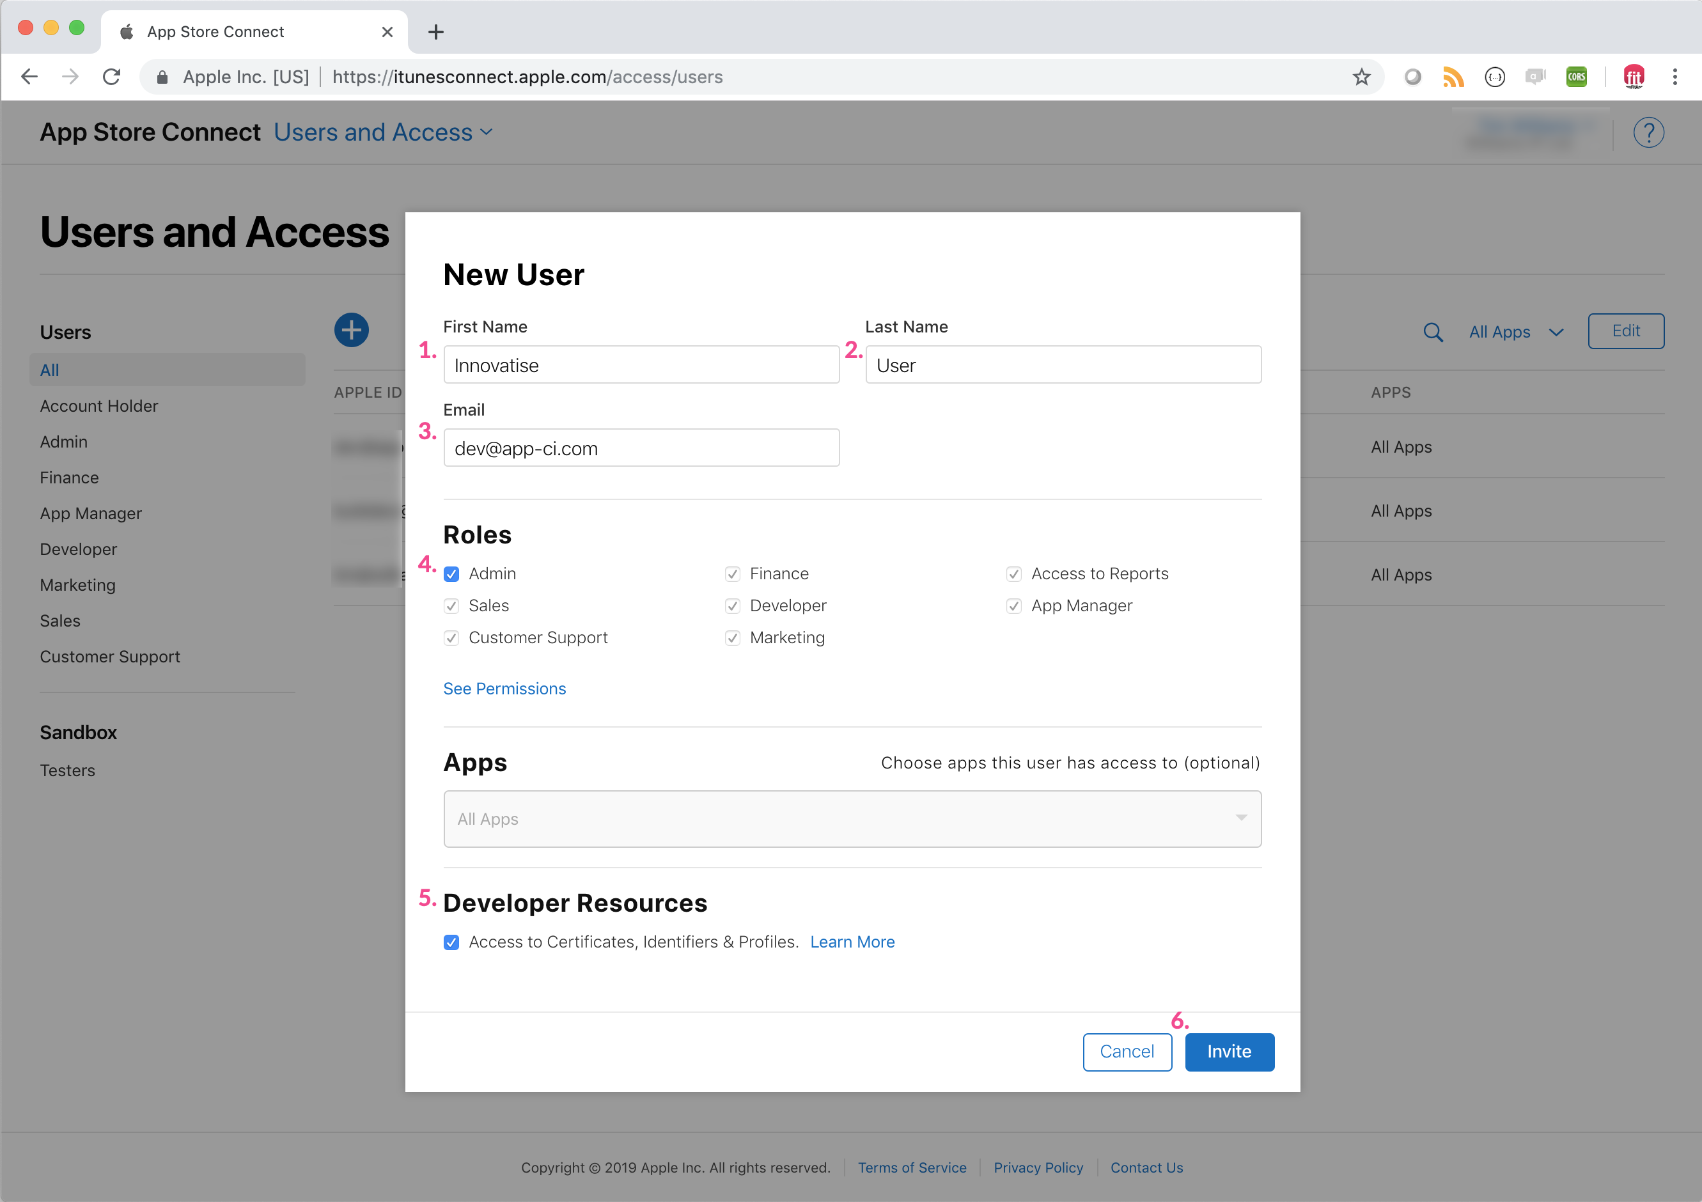
Task: Select Developer in the sidebar
Action: click(x=78, y=549)
